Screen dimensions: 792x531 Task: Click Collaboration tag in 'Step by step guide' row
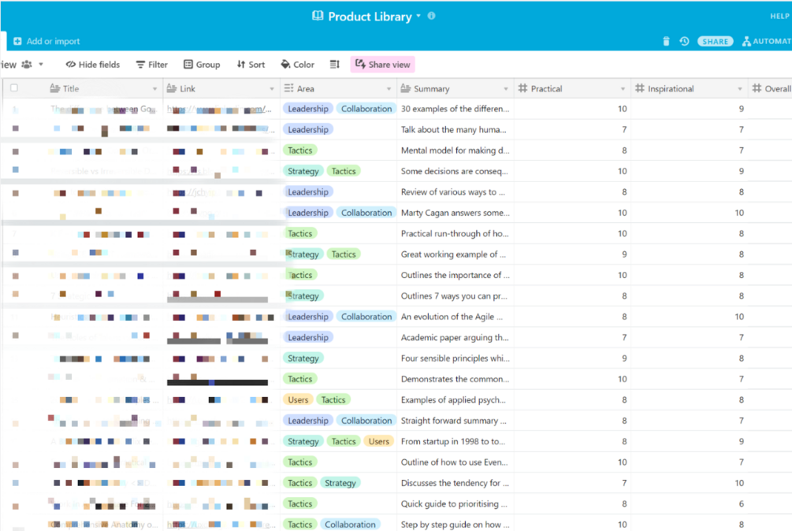tap(350, 525)
